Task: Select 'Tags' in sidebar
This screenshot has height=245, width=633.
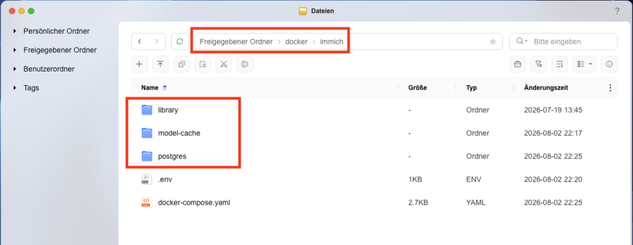Action: (x=32, y=88)
